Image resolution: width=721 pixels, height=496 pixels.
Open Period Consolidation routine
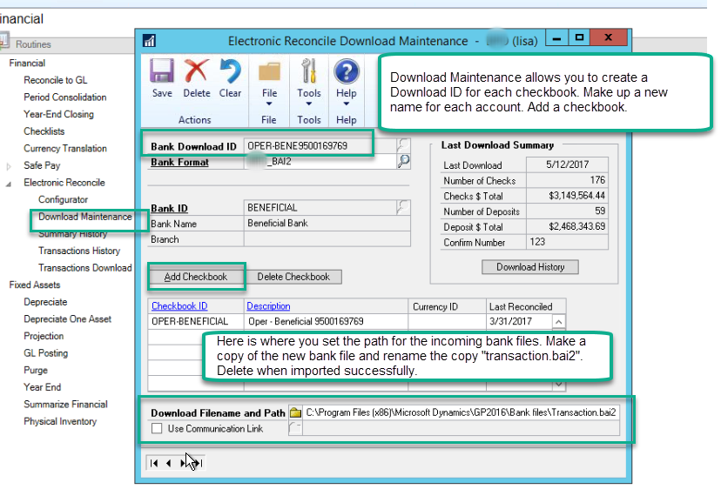tap(64, 97)
